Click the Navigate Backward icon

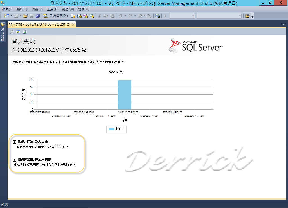coord(140,16)
